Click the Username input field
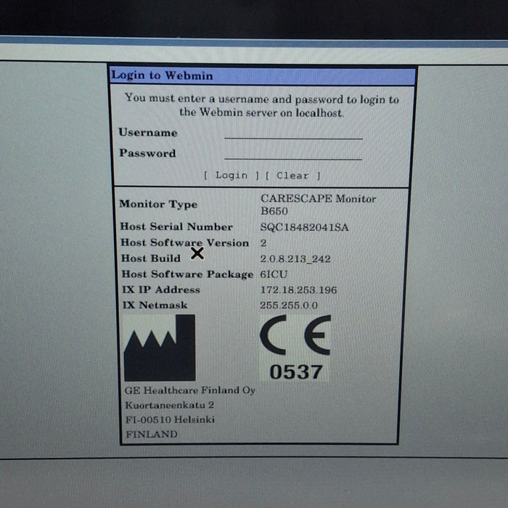 (293, 133)
